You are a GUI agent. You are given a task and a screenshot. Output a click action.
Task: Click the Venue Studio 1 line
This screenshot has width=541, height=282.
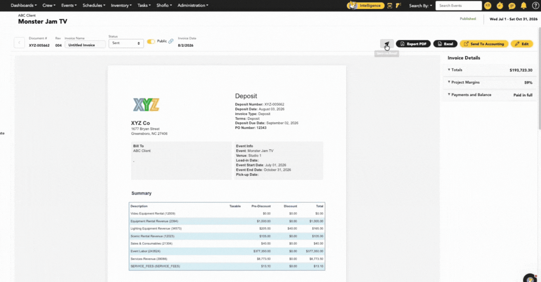tap(248, 156)
